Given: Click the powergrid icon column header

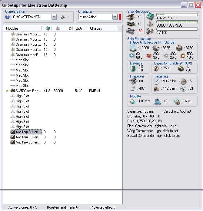Looking at the screenshot, I should point(58,28).
